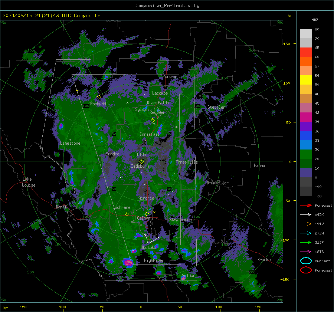The height and width of the screenshot is (312, 334).
Task: Pick the bright green 30 dBZ swatch
Action: (306, 154)
